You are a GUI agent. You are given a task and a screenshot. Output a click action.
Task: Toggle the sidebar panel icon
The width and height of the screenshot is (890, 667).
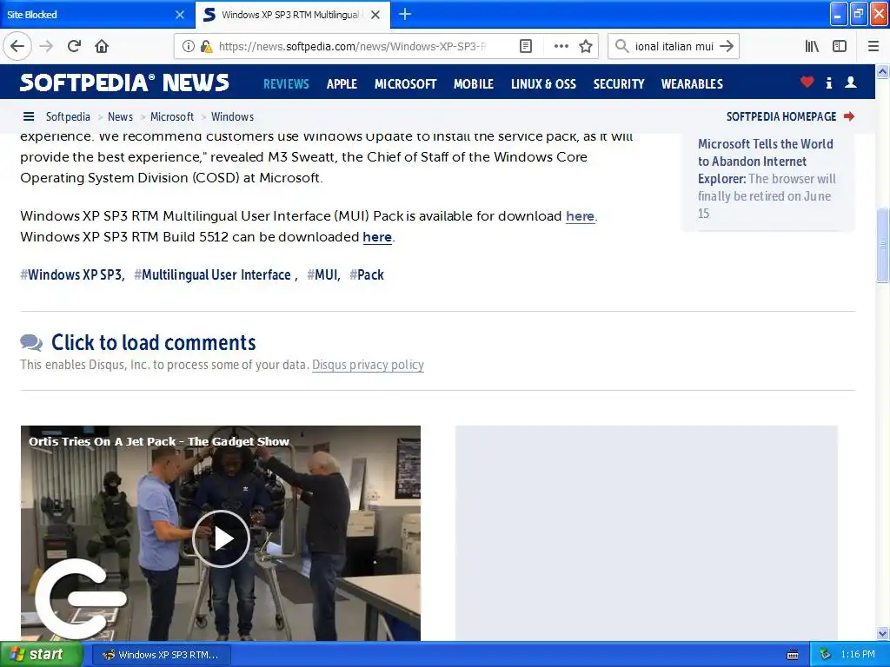click(840, 47)
